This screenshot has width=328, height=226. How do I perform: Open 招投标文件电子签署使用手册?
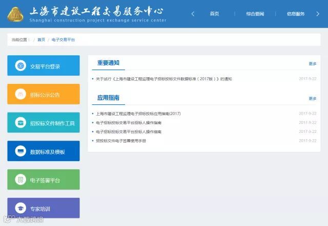click(121, 141)
